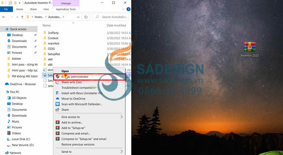Open the View ribbon tab
The image size is (283, 155).
click(x=46, y=9)
